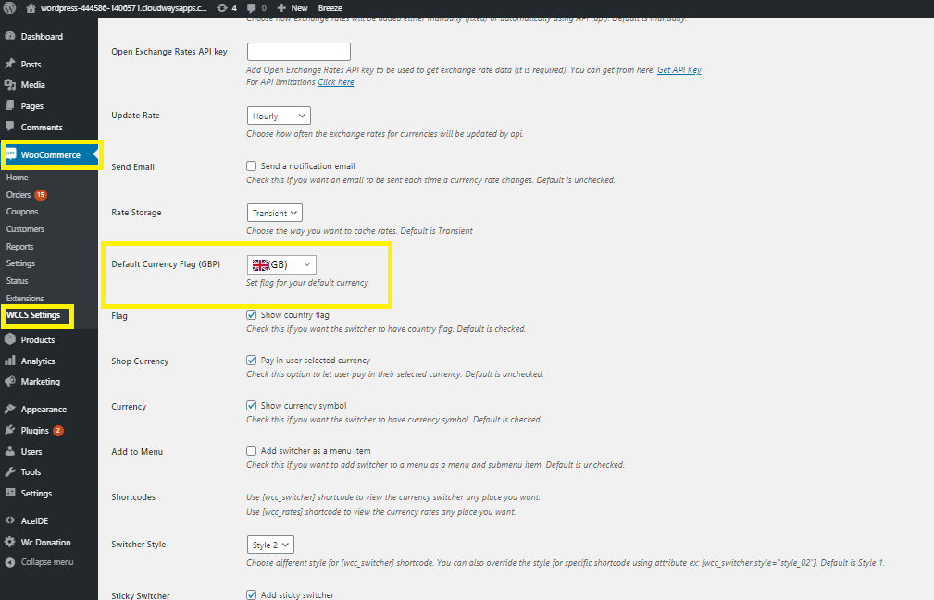Open the Rate Storage Transient dropdown
This screenshot has height=600, width=934.
(275, 213)
